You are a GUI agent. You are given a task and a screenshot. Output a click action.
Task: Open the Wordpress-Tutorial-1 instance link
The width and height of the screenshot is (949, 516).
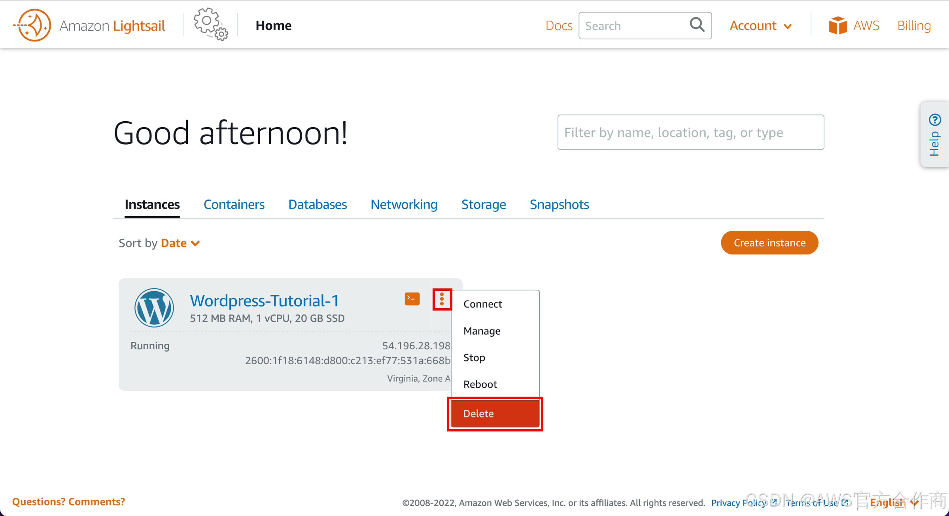pyautogui.click(x=265, y=301)
